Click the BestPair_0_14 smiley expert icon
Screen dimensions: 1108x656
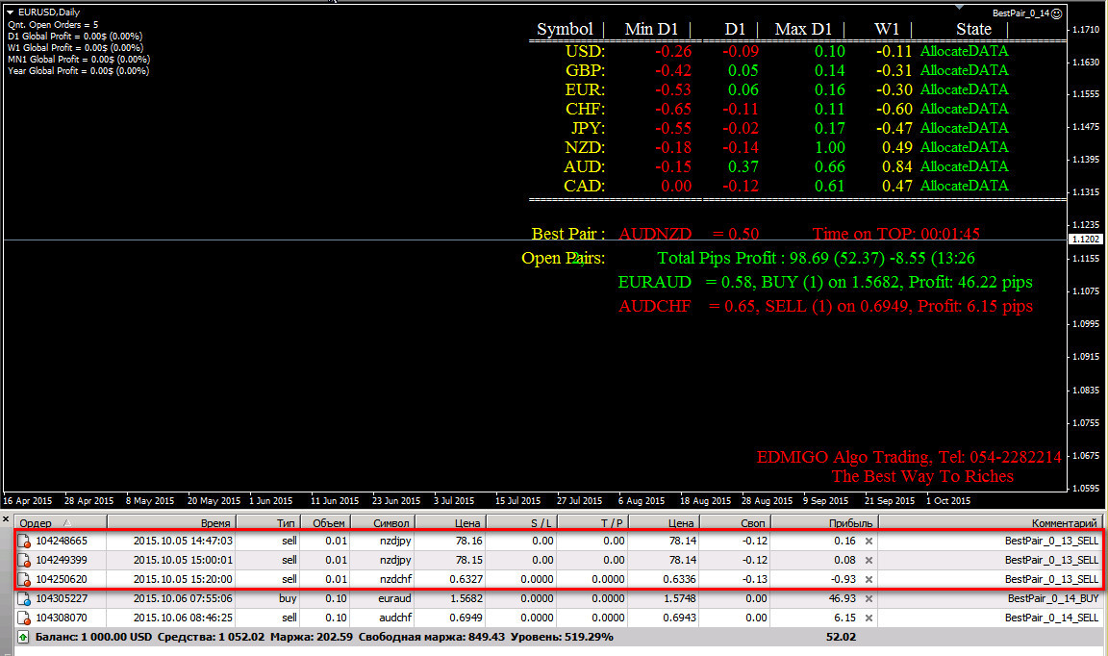[x=1056, y=13]
